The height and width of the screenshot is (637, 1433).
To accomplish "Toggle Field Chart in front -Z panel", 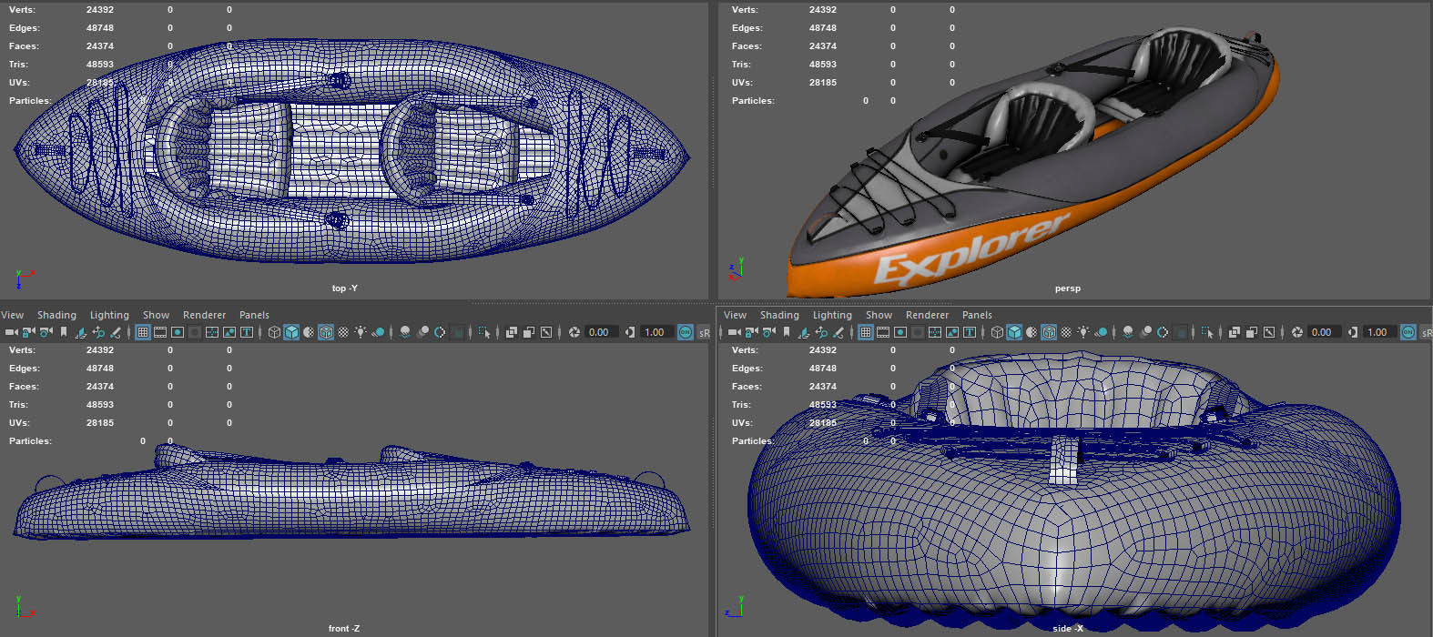I will pos(211,332).
